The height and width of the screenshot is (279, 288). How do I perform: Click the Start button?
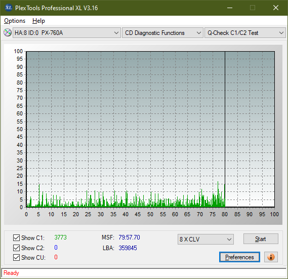(x=261, y=239)
